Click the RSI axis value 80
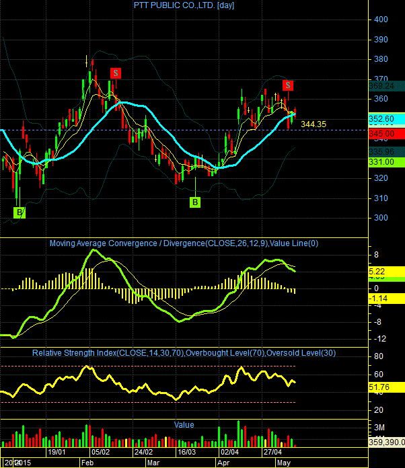This screenshot has width=405, height=468. pos(379,356)
